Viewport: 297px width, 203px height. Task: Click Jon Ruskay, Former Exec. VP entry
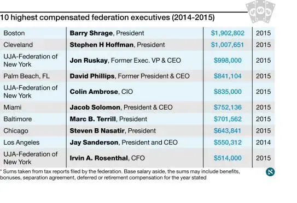click(125, 61)
